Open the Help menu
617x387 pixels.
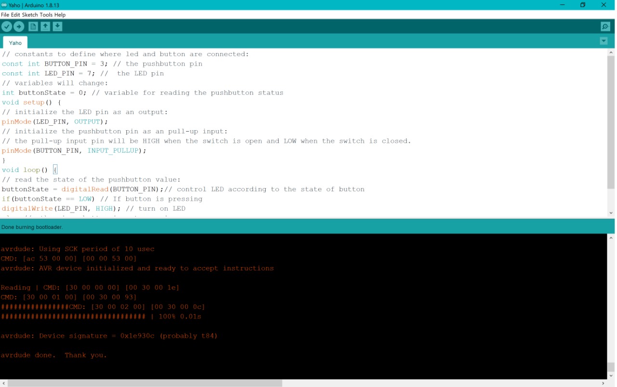tap(60, 15)
